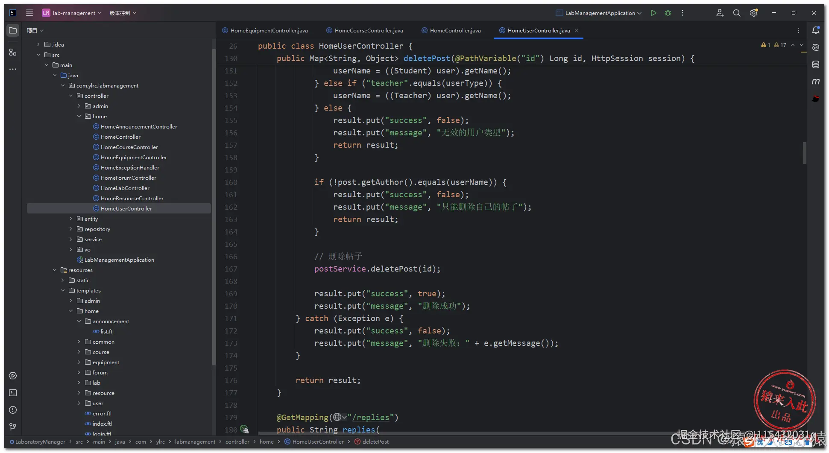Open the Notifications panel

click(x=816, y=30)
